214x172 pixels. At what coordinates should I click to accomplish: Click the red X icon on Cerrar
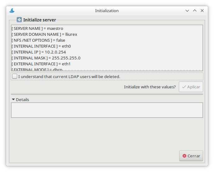[184, 156]
